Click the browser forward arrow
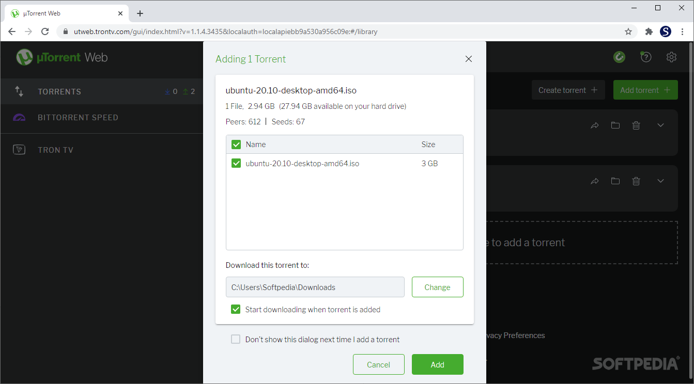694x384 pixels. (29, 31)
